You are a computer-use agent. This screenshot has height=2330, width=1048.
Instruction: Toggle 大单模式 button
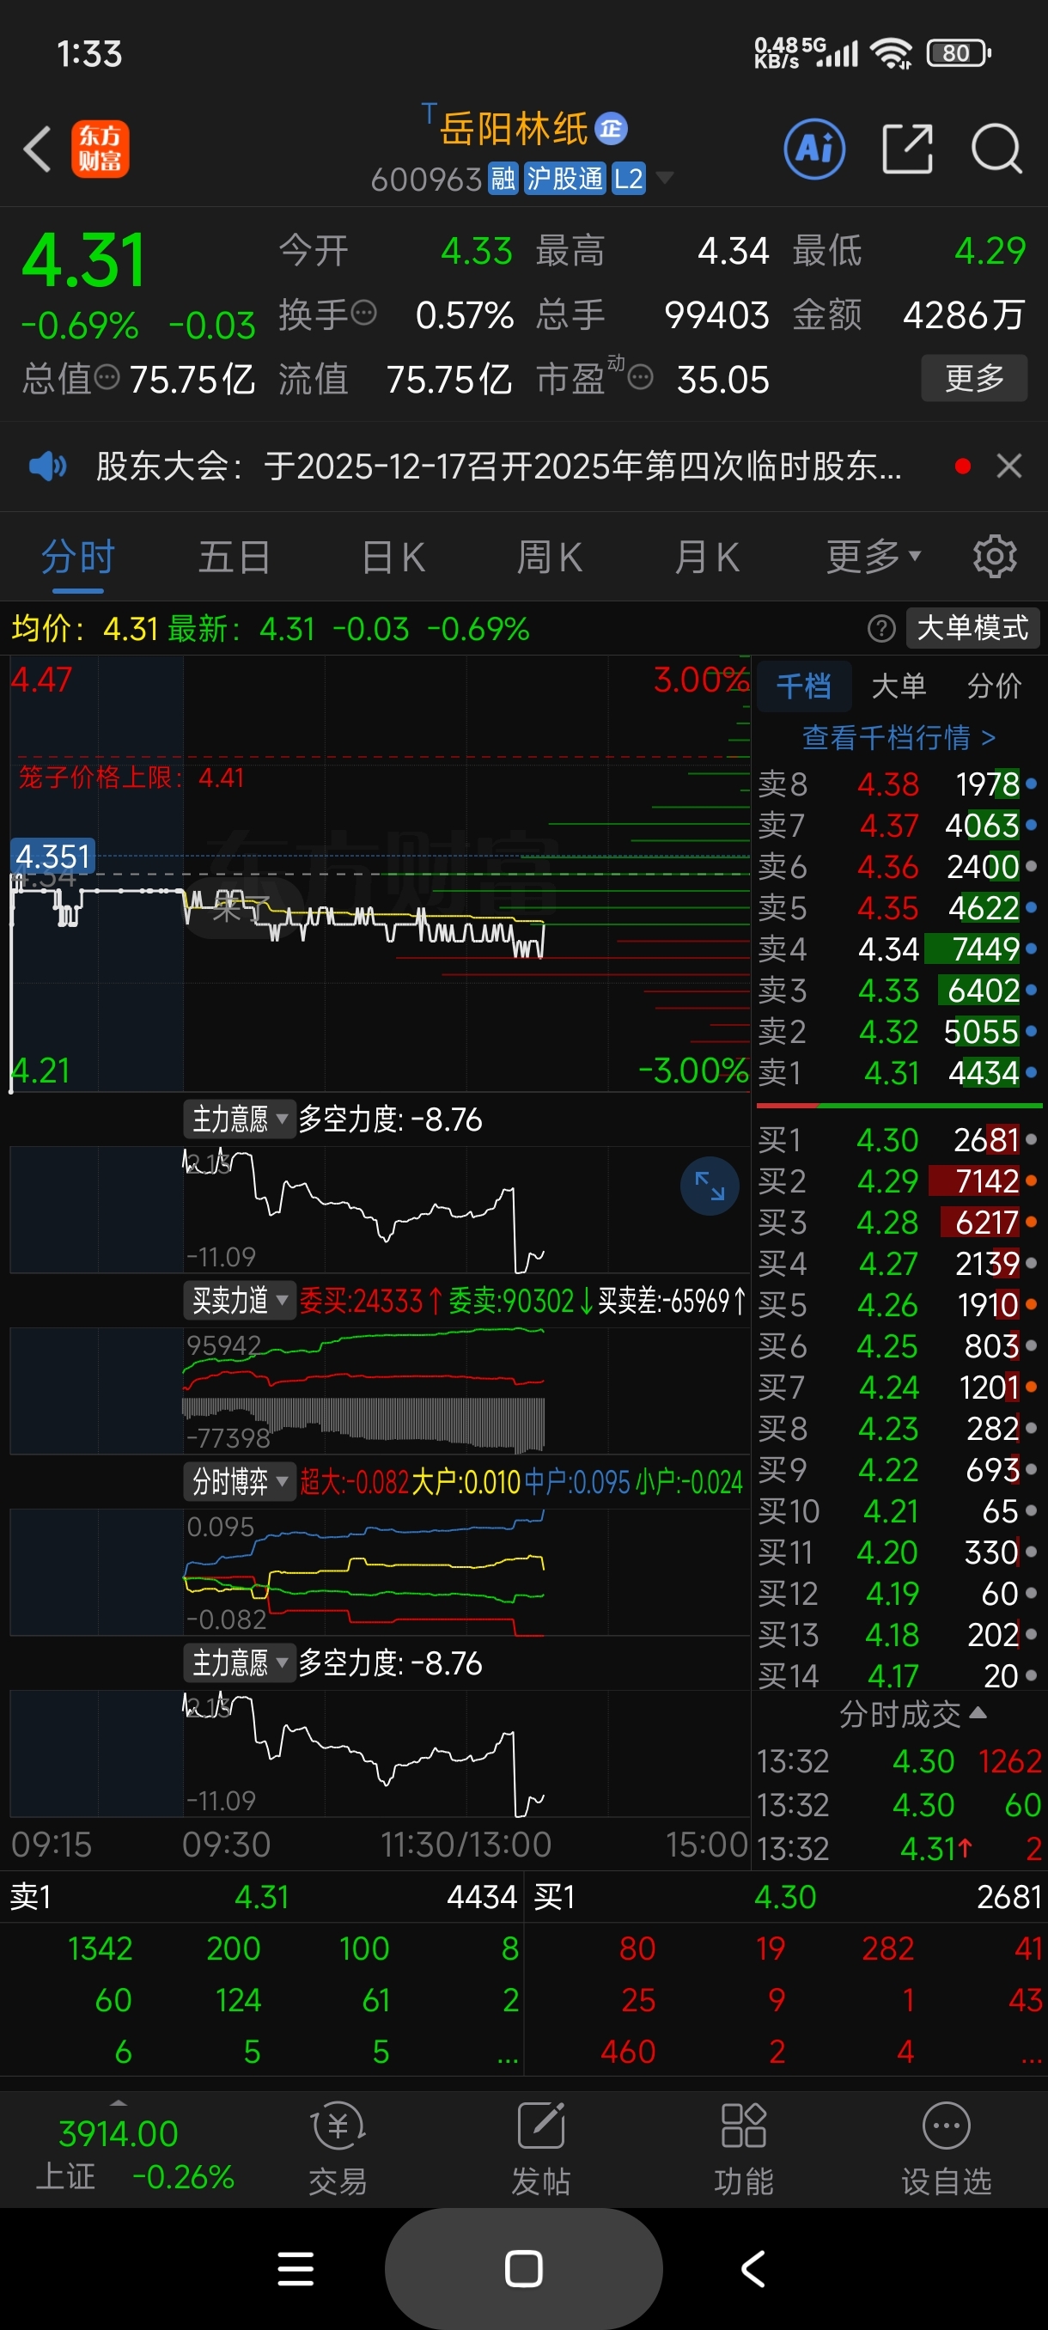point(973,628)
